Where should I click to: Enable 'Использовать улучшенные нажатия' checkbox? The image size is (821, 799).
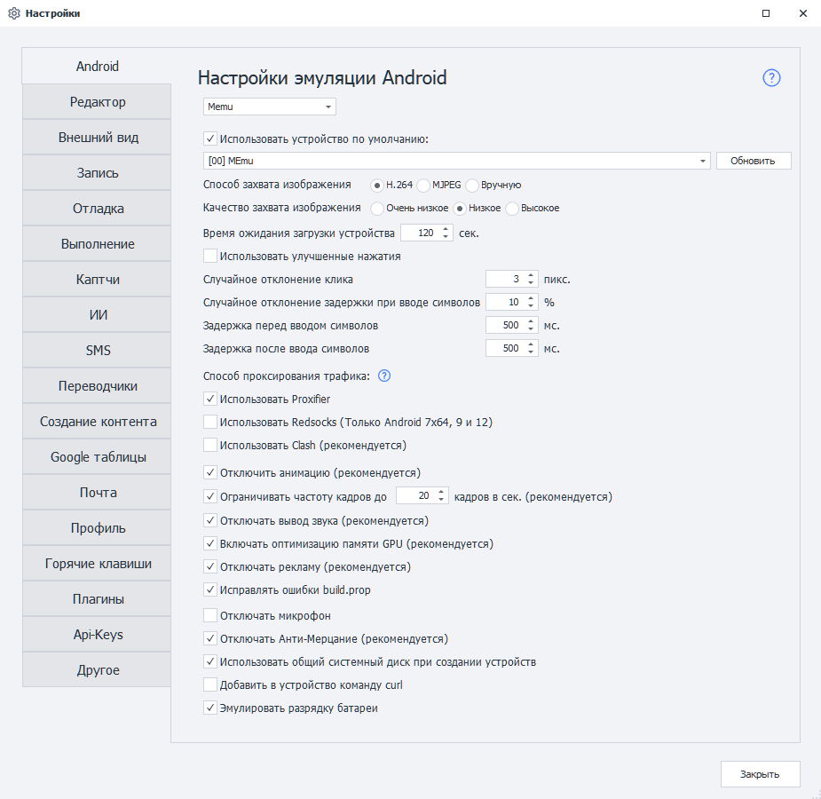tap(210, 256)
